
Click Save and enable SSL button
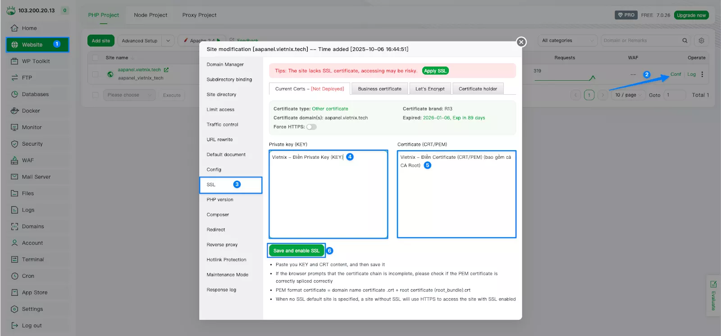coord(296,251)
